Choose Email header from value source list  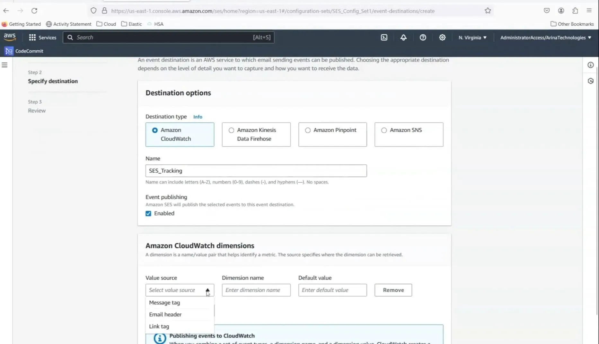(165, 314)
